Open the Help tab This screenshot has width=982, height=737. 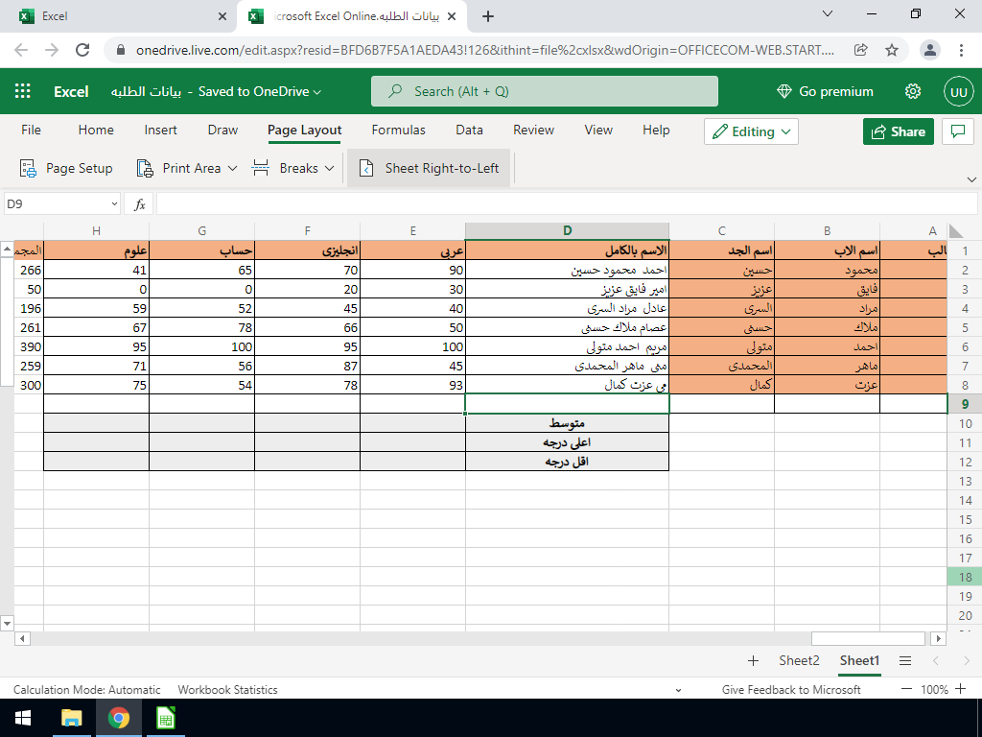pyautogui.click(x=656, y=130)
